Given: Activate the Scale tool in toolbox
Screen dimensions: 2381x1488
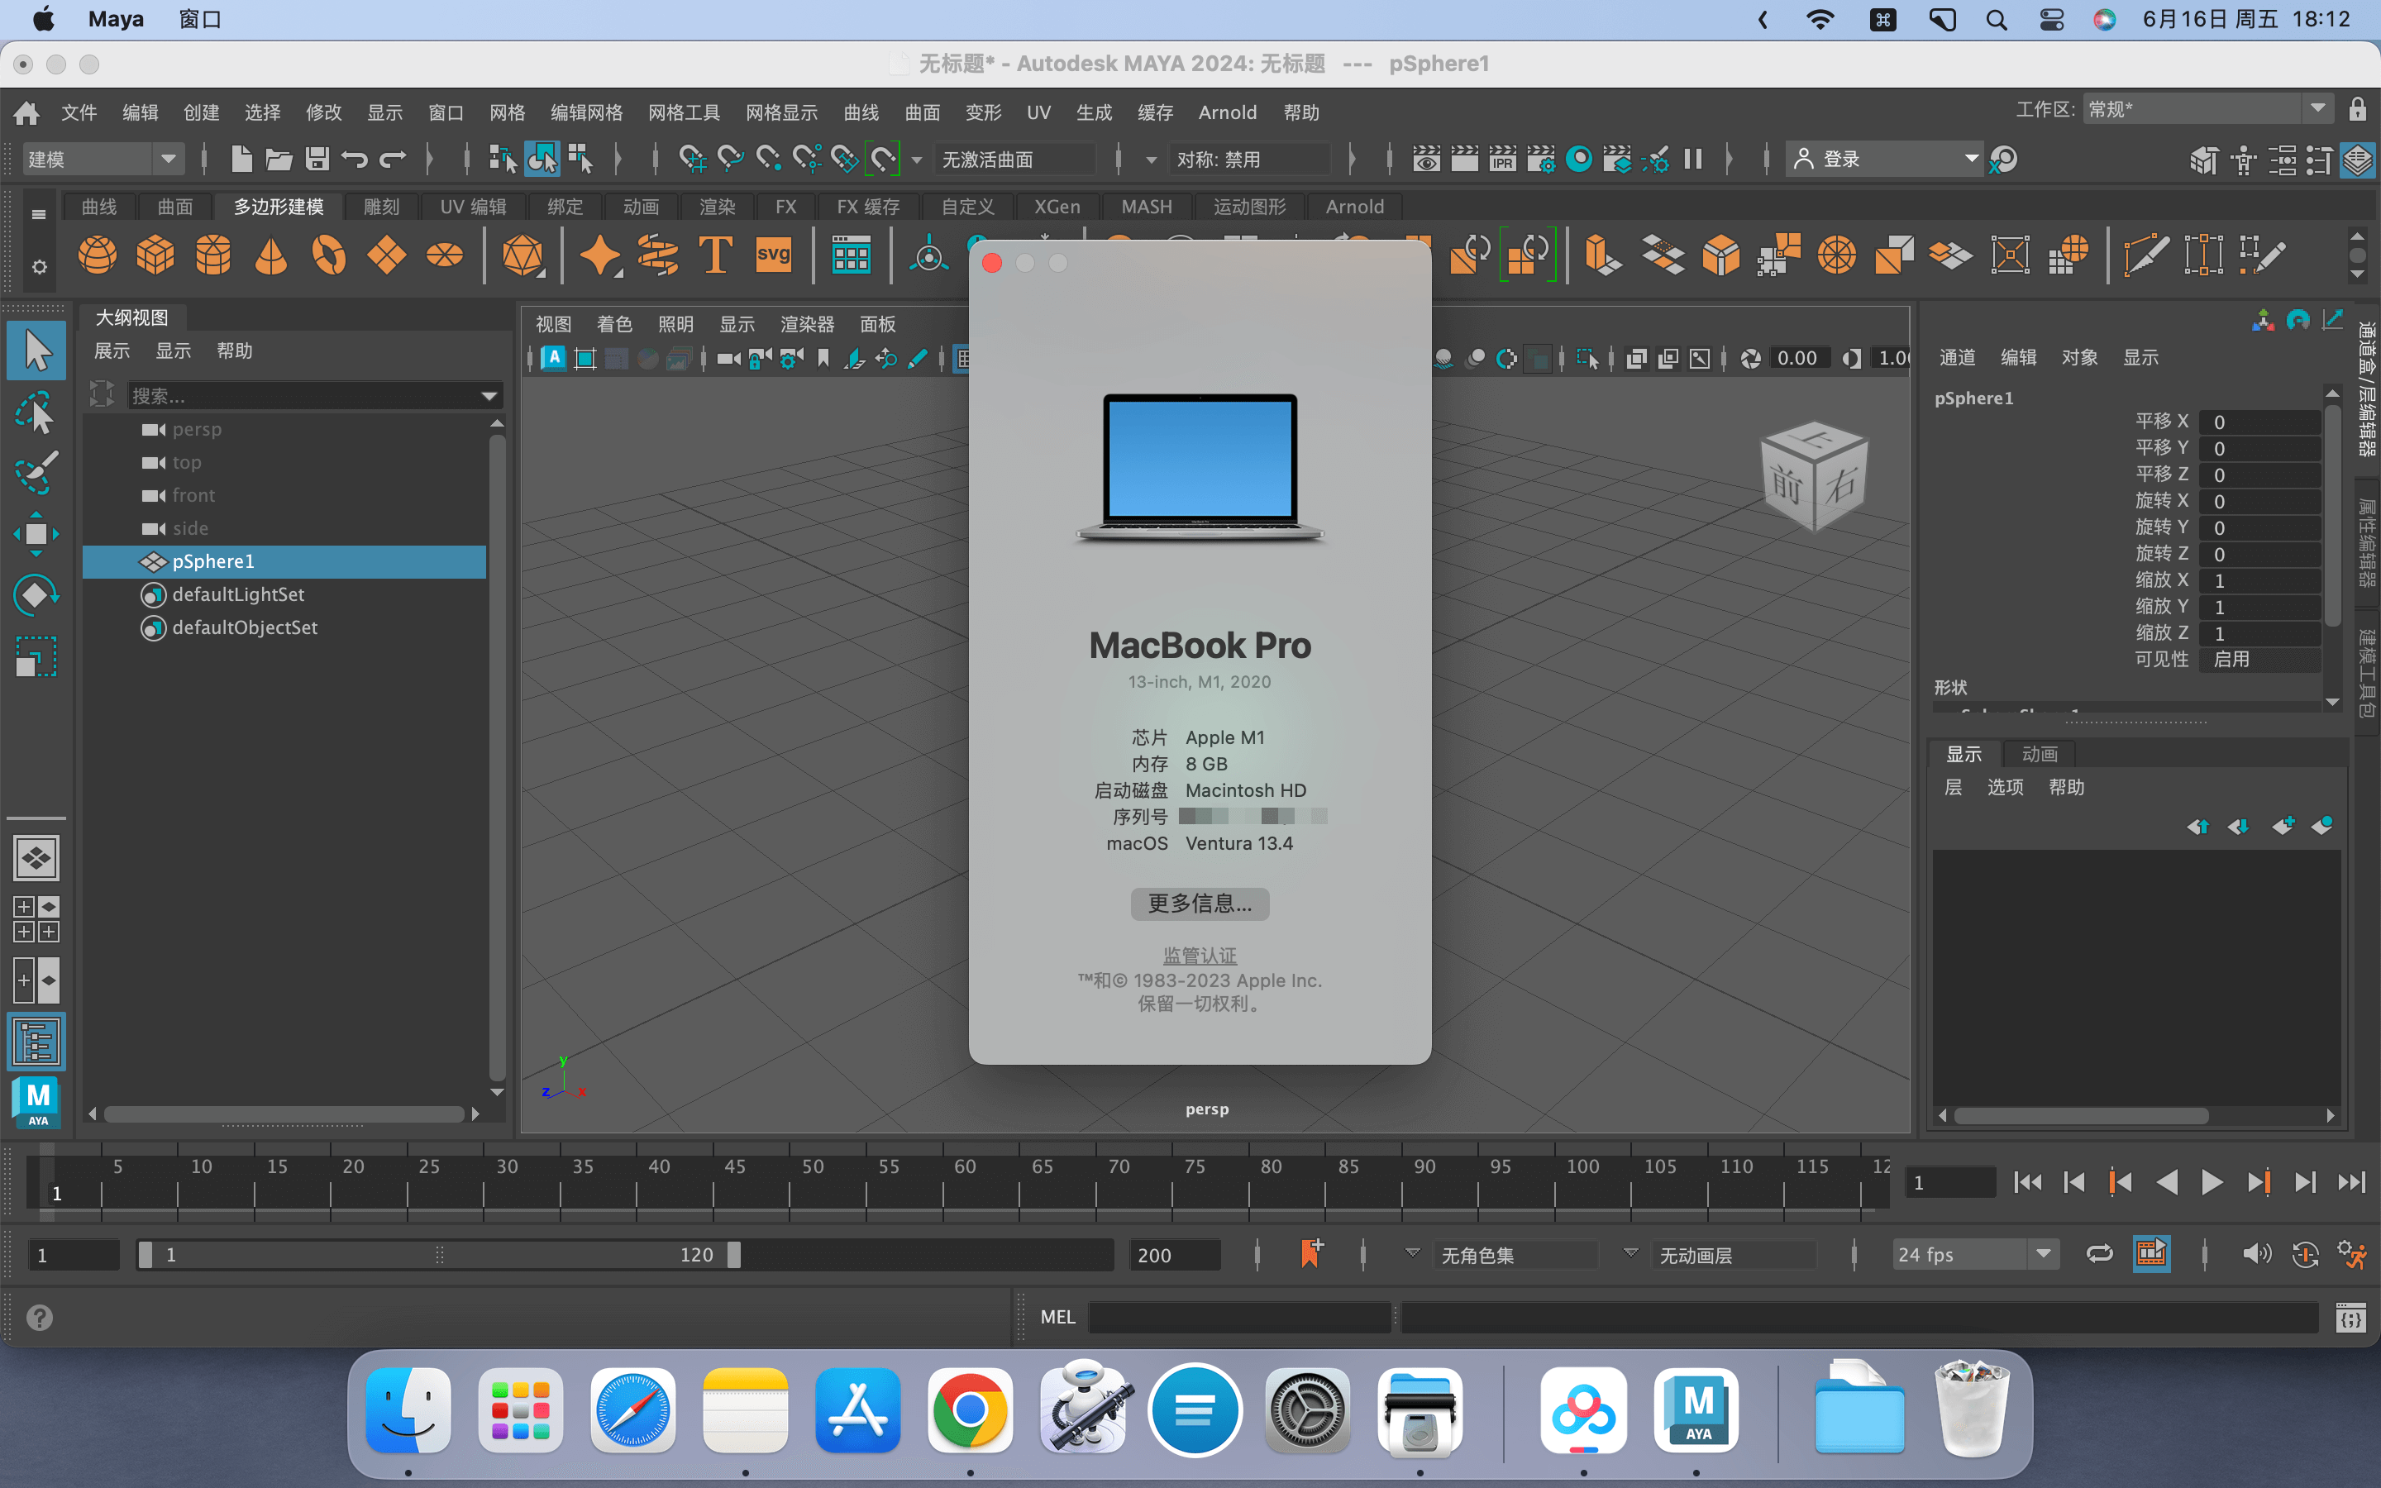Looking at the screenshot, I should pyautogui.click(x=36, y=656).
